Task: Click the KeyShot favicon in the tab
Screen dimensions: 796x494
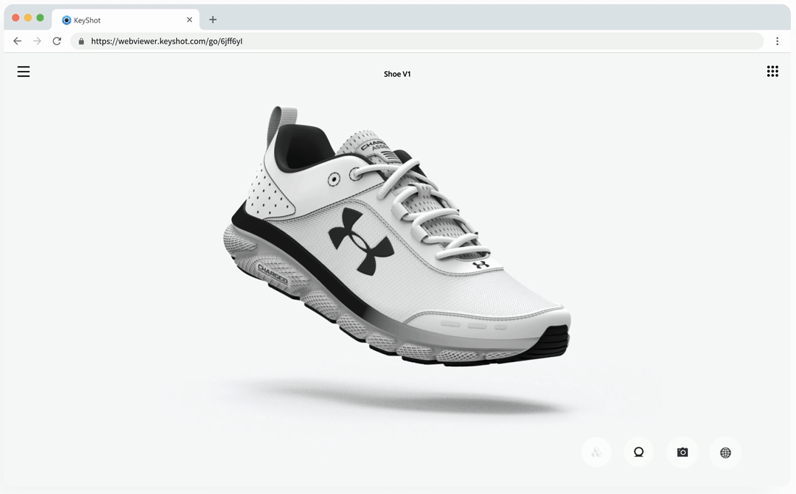Action: 66,20
